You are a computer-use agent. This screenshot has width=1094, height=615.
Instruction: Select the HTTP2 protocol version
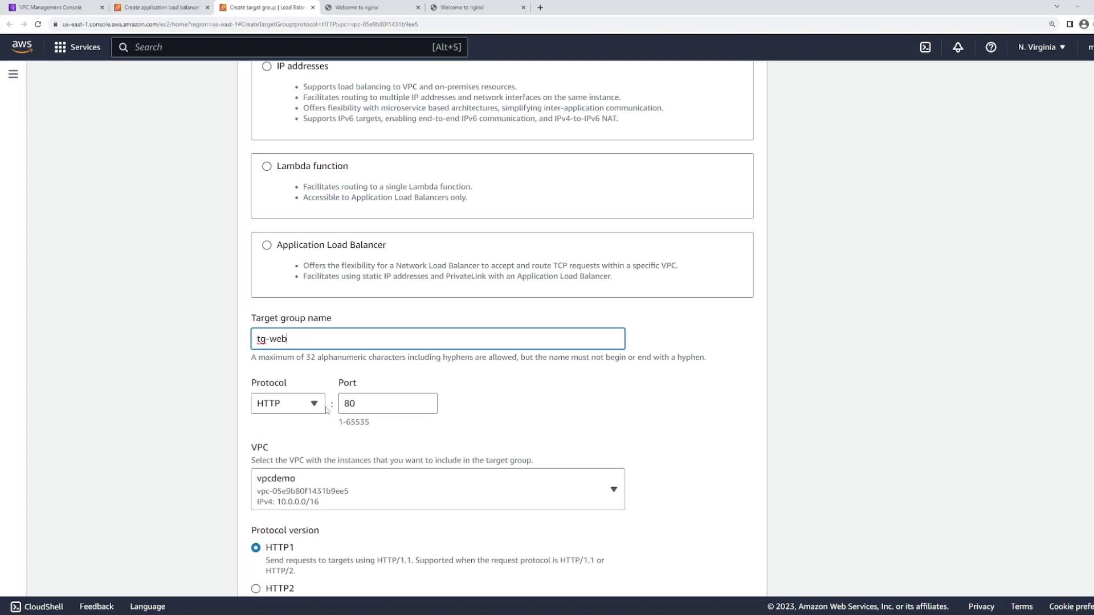point(256,588)
